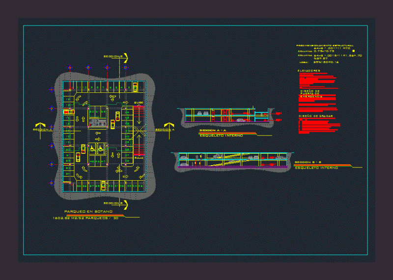Click the 'SECCION A' label left of plan
Image resolution: width=393 pixels, height=280 pixels.
coord(42,130)
